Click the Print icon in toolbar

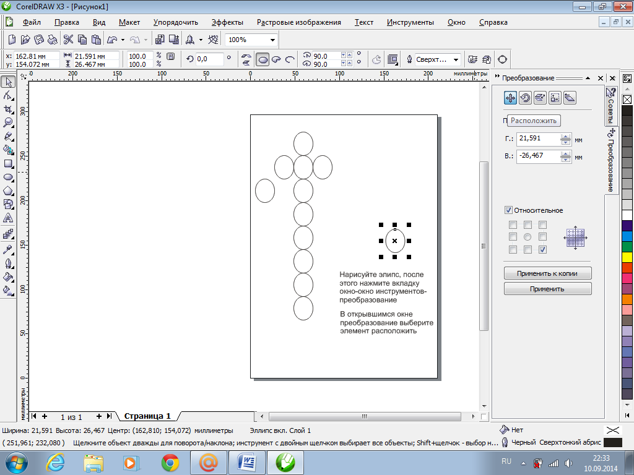tap(53, 40)
